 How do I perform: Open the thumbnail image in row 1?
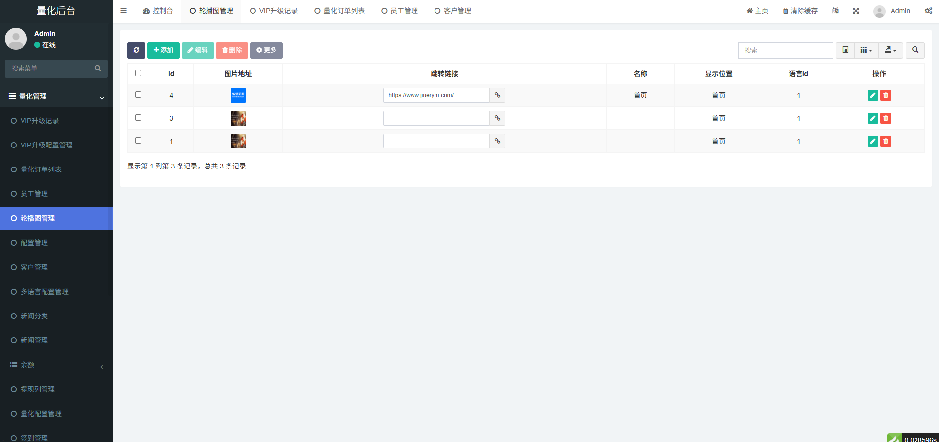[238, 141]
